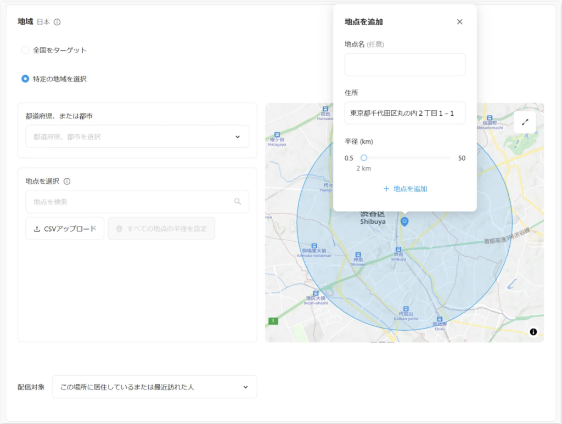Click the info icon next to 日本
562x424 pixels.
click(x=57, y=22)
